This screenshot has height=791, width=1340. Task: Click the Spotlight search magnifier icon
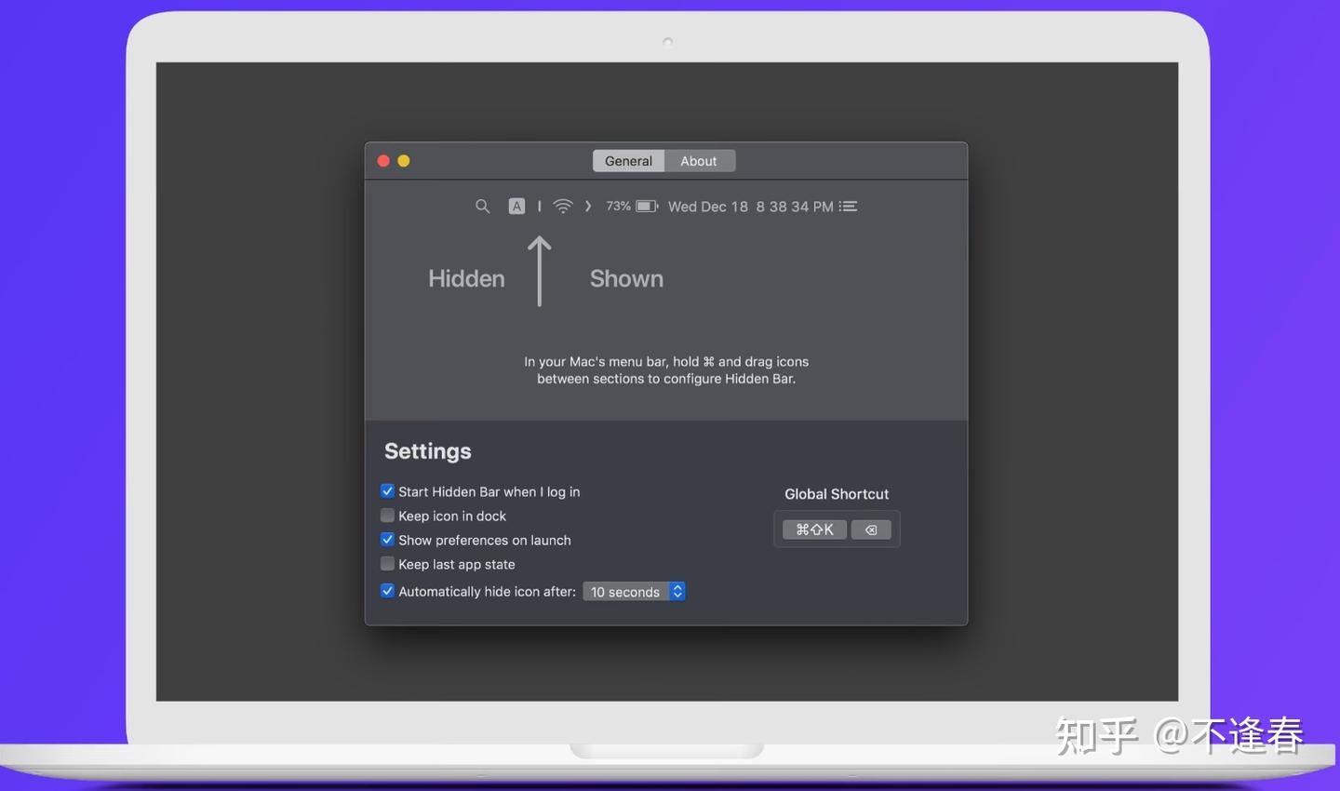pyautogui.click(x=482, y=207)
